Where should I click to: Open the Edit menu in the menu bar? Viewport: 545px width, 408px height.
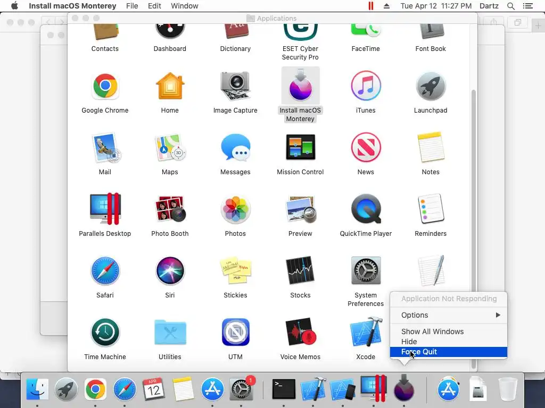pyautogui.click(x=154, y=6)
